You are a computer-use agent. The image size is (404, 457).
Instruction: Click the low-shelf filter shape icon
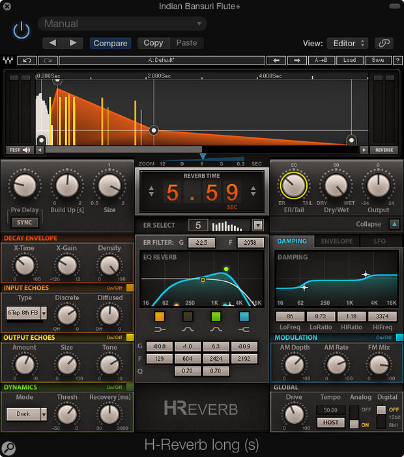pos(160,329)
